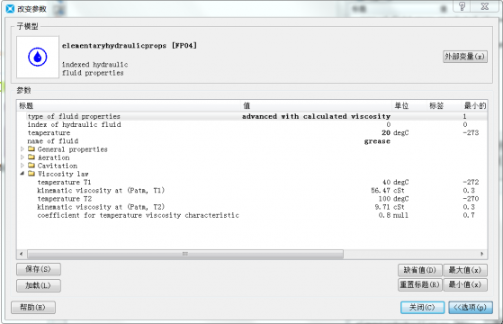The height and width of the screenshot is (324, 503).
Task: Select the temperature T1 value 40
Action: click(386, 182)
